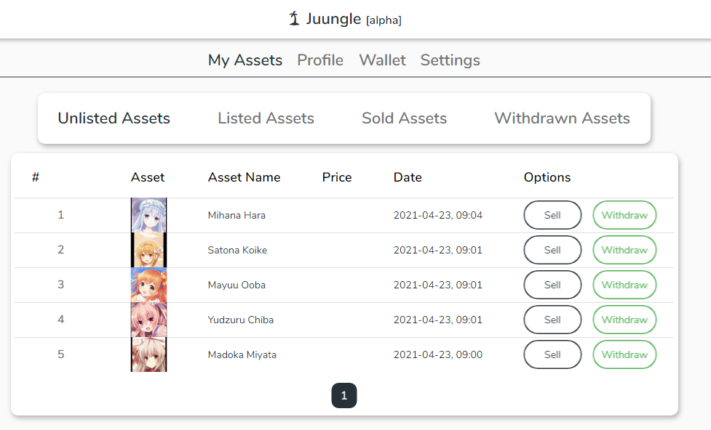Select the Unlisted Assets tab

coord(114,118)
